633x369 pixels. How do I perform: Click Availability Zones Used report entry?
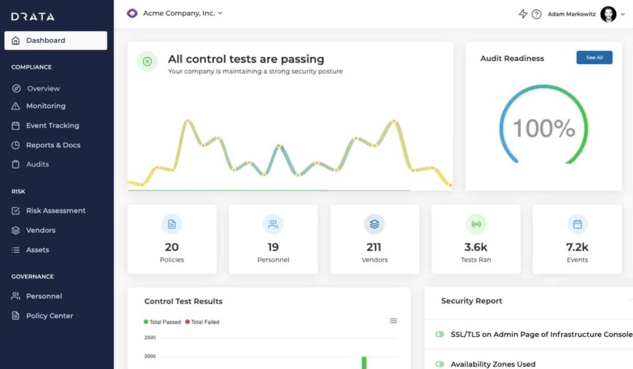pyautogui.click(x=493, y=364)
